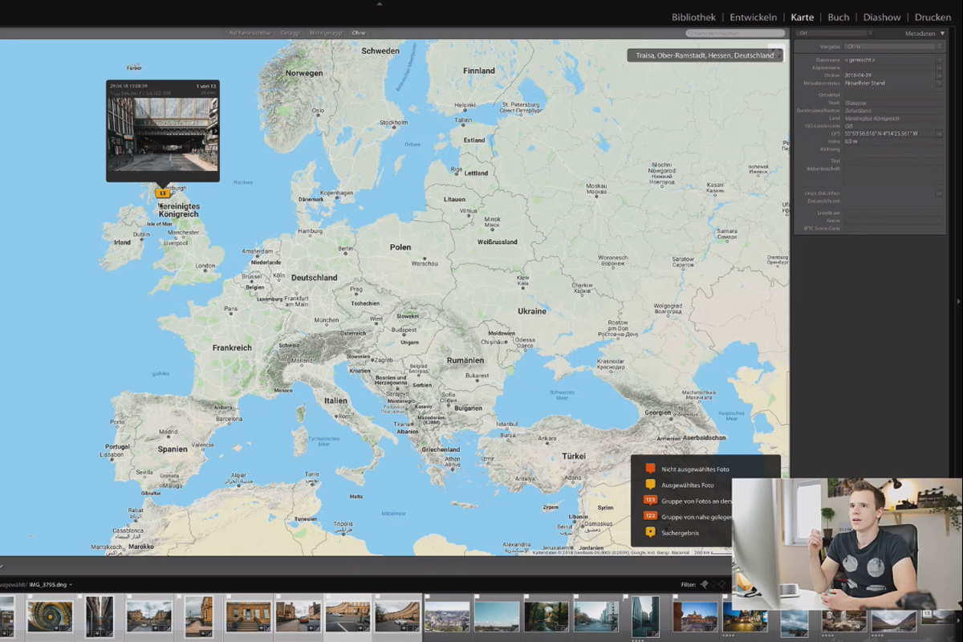963x642 pixels.
Task: Toggle the flagged filter icon next to Filter
Action: pyautogui.click(x=705, y=584)
